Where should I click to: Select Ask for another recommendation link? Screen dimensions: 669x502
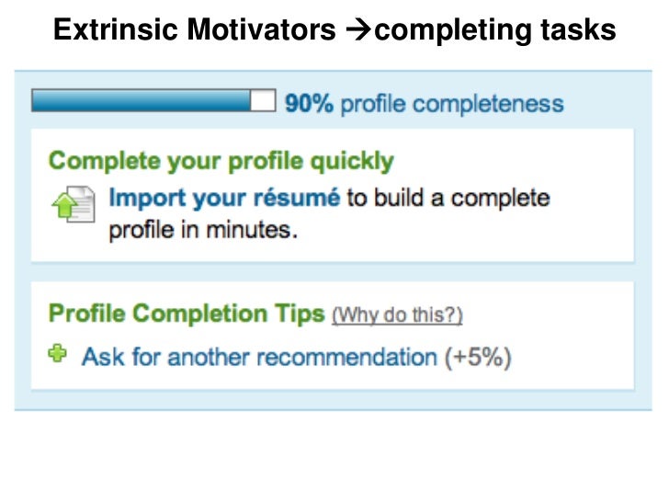pos(259,357)
